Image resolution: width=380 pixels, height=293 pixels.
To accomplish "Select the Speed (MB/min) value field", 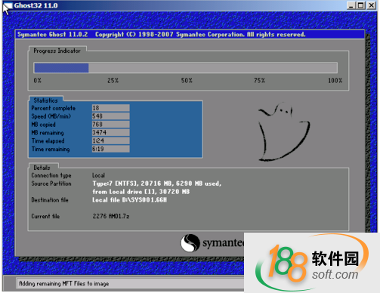I will 110,116.
